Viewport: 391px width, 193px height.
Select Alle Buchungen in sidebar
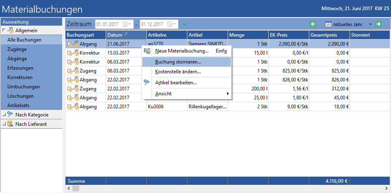point(31,40)
